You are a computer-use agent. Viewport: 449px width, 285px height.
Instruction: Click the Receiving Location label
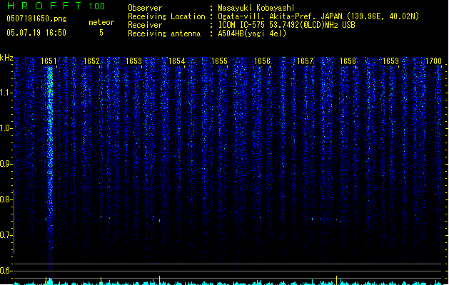[x=166, y=16]
